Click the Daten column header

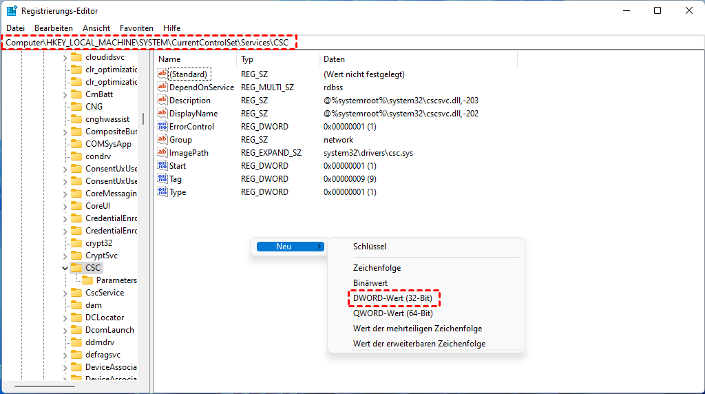[335, 59]
